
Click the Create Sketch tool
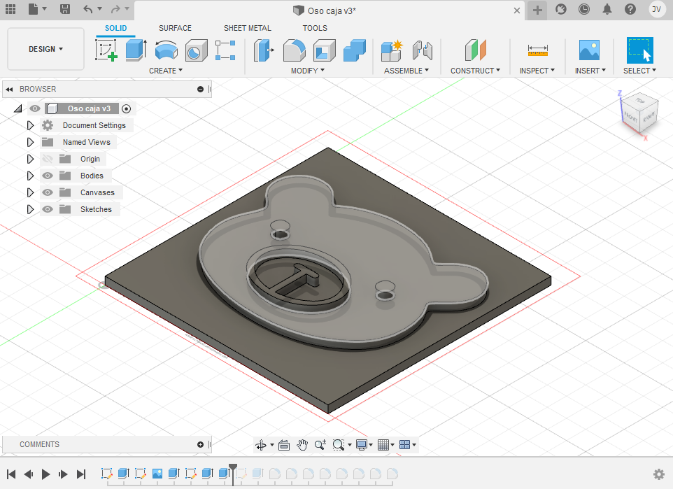[106, 50]
